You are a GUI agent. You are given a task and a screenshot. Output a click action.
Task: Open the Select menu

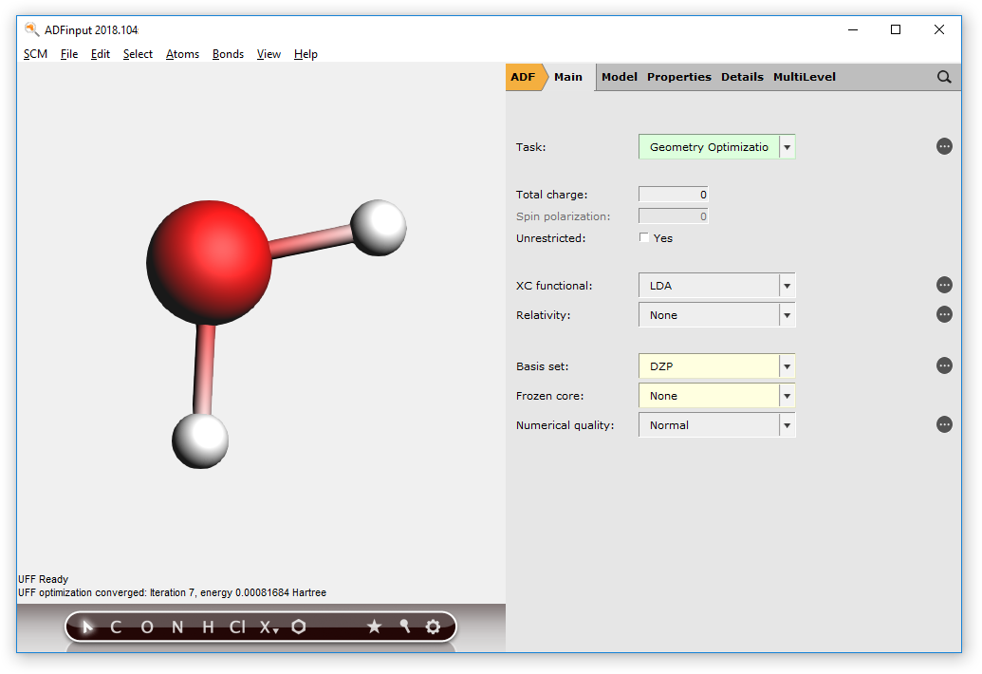point(138,54)
